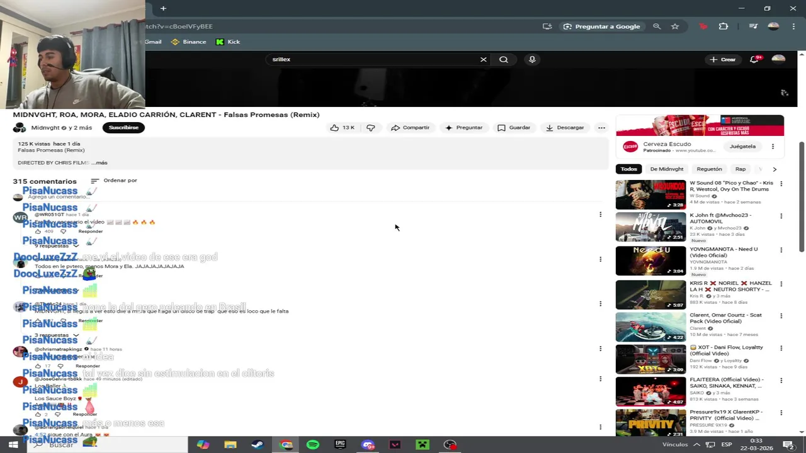Open YouTube notifications bell
Image resolution: width=806 pixels, height=453 pixels.
(x=754, y=59)
